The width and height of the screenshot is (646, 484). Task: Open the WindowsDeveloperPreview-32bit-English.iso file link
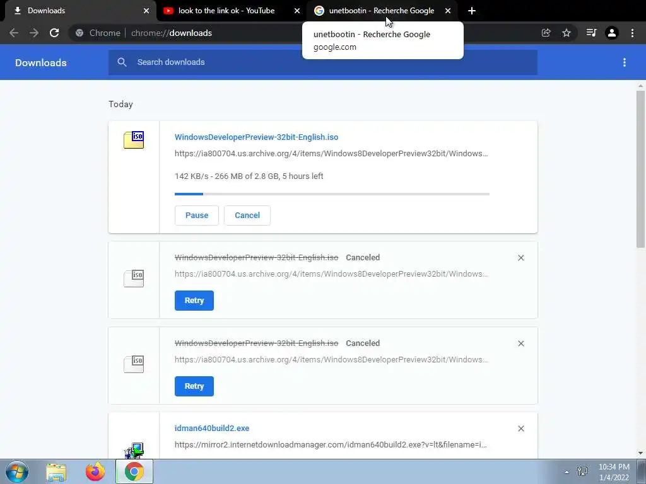click(x=256, y=137)
